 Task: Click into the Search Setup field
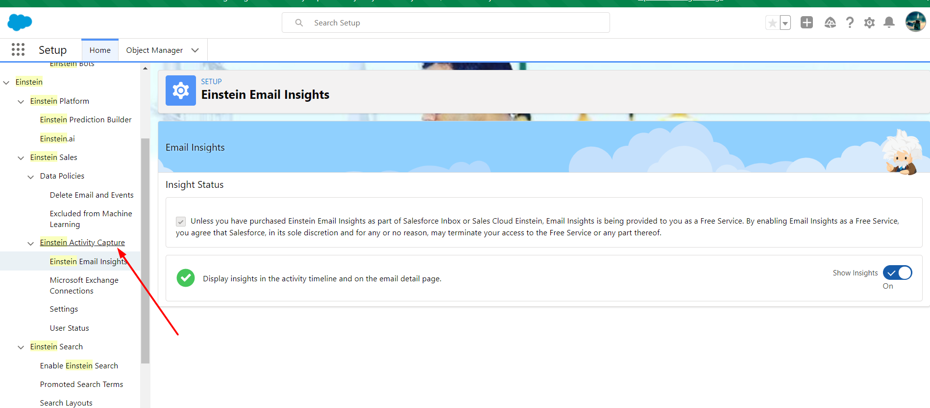click(446, 23)
